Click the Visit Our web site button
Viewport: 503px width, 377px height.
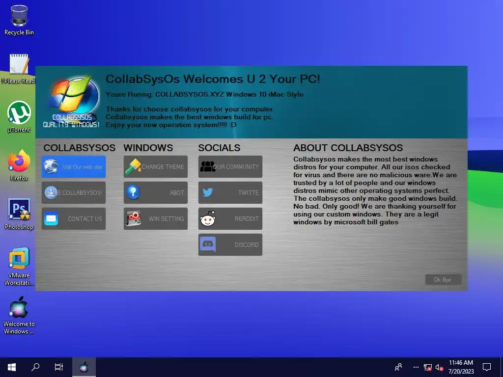(74, 167)
